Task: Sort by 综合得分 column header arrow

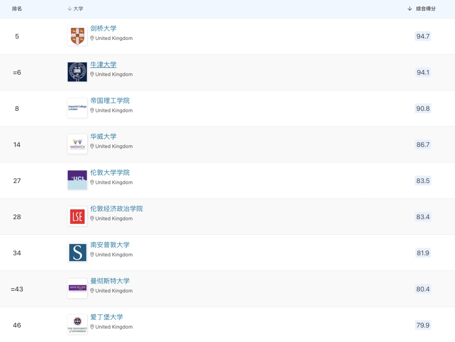Action: tap(410, 9)
